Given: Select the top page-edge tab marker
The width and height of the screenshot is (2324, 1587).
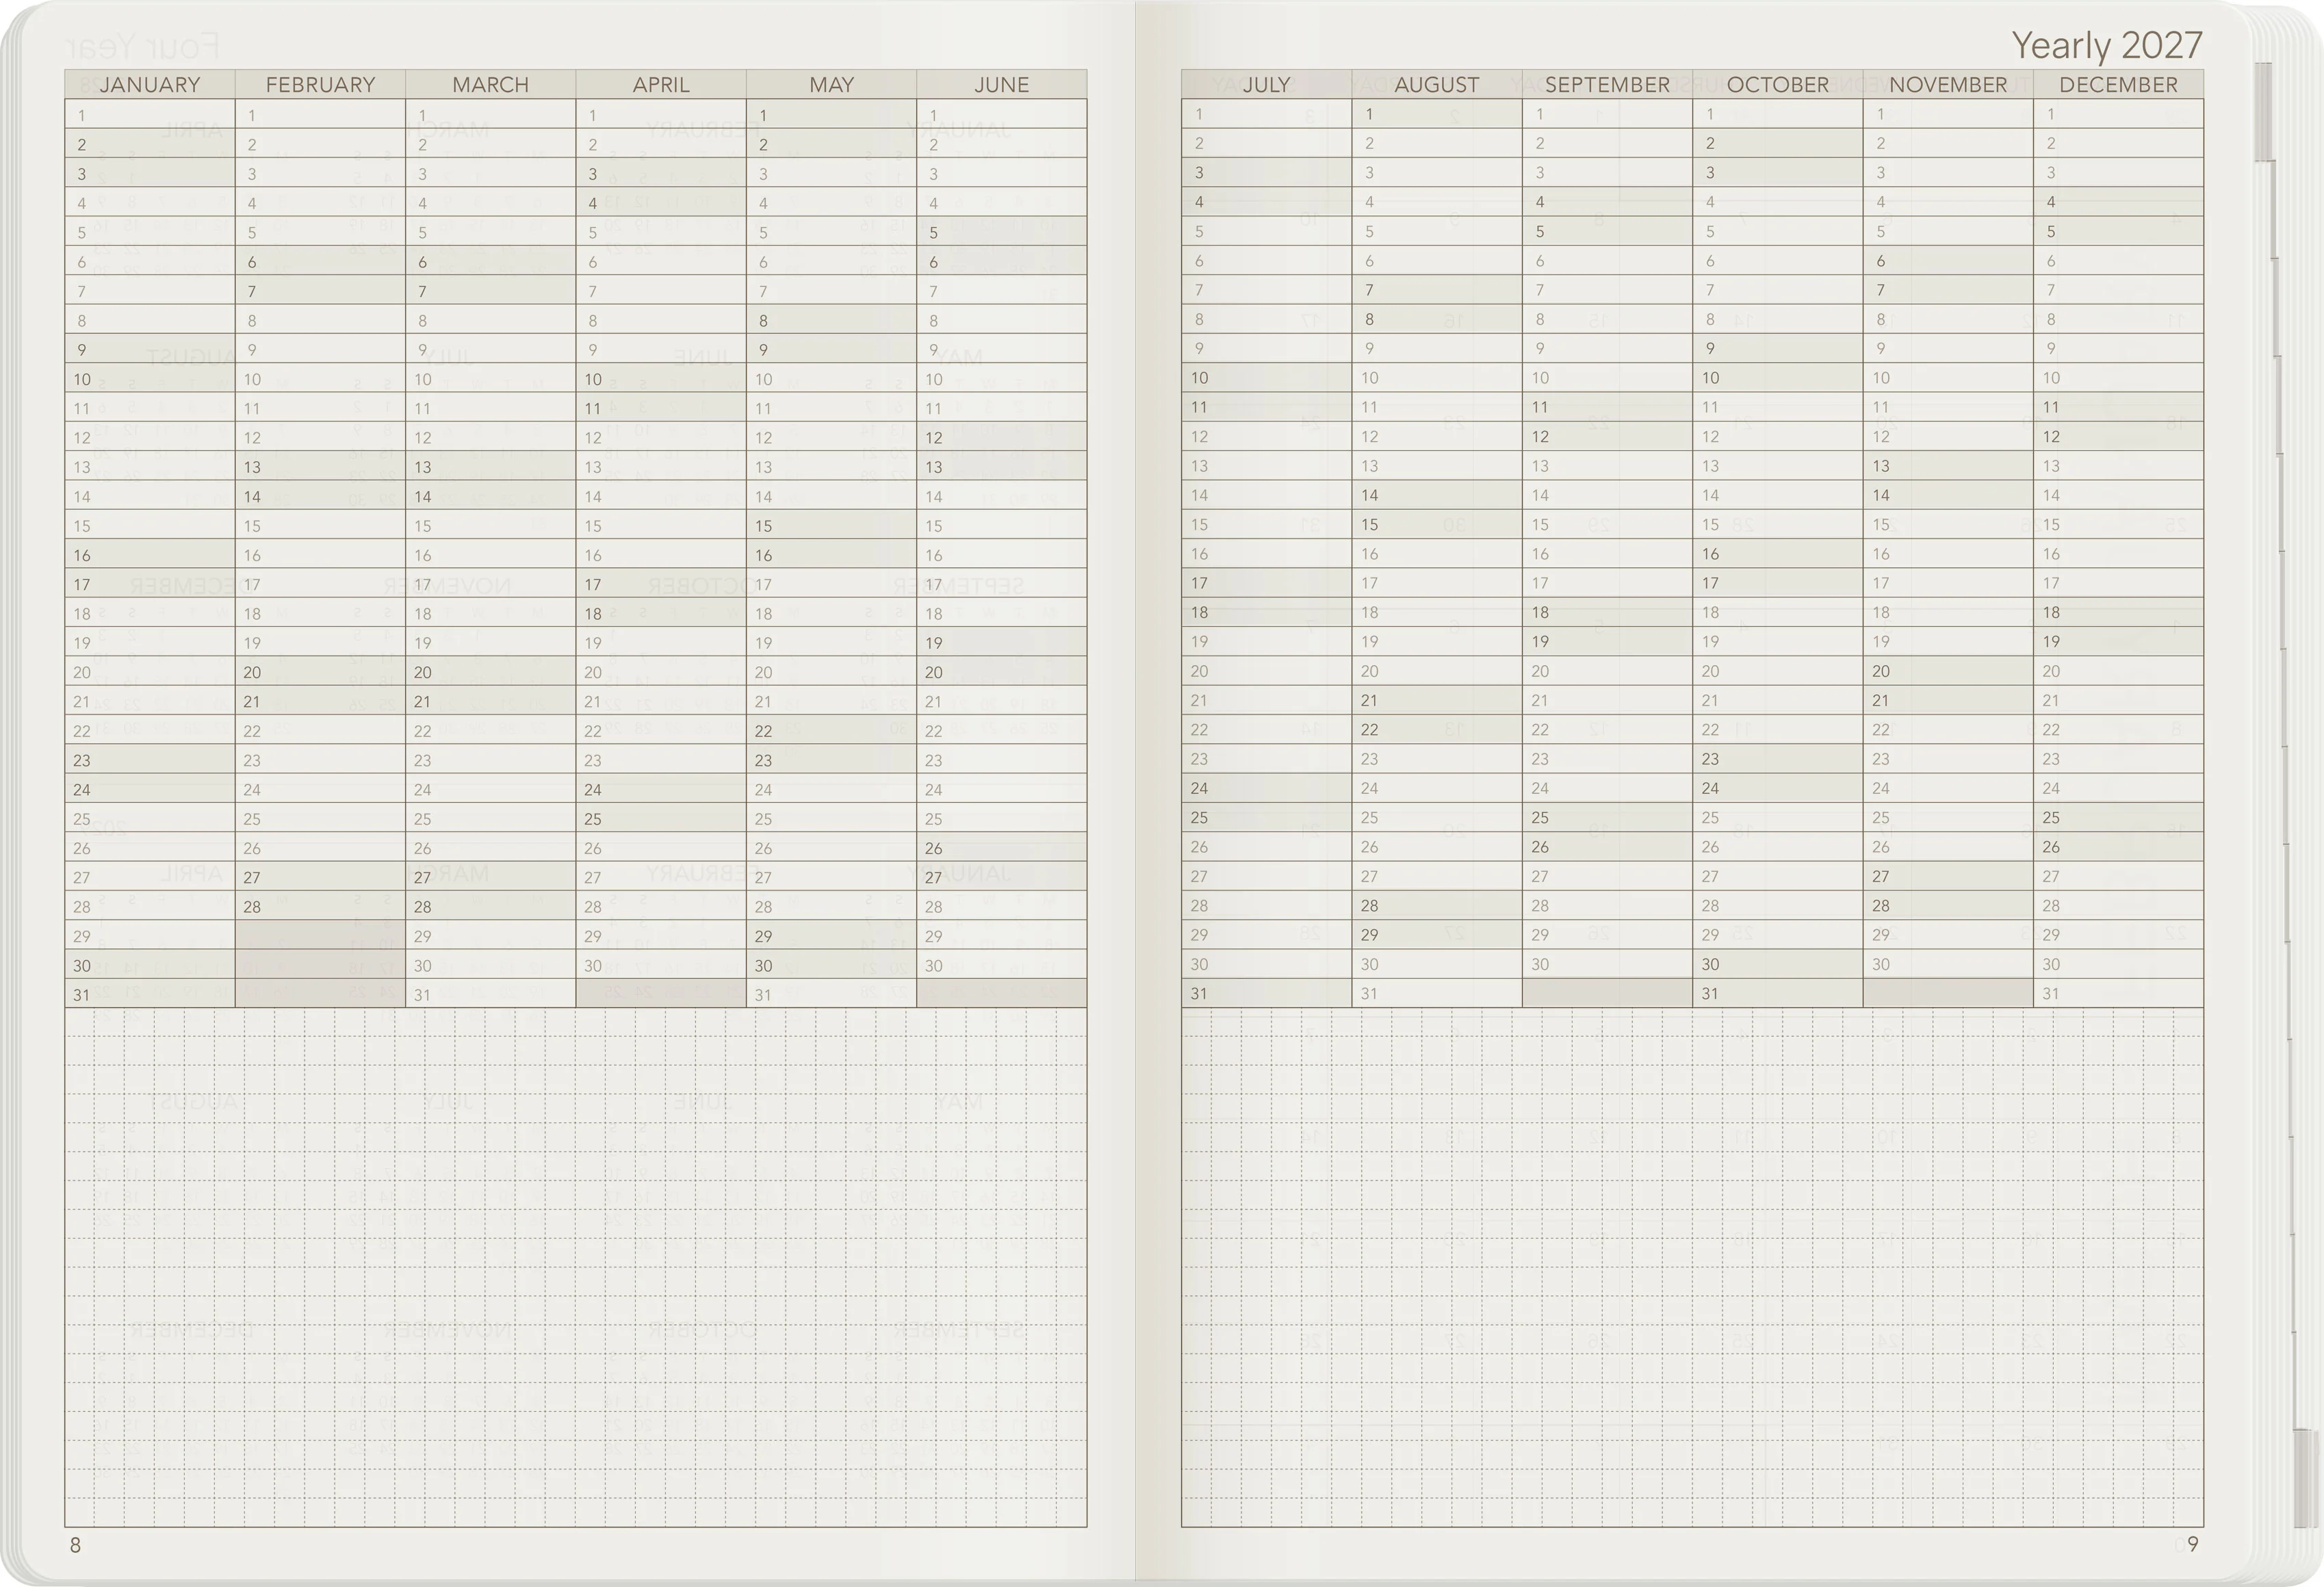Looking at the screenshot, I should (x=2264, y=111).
